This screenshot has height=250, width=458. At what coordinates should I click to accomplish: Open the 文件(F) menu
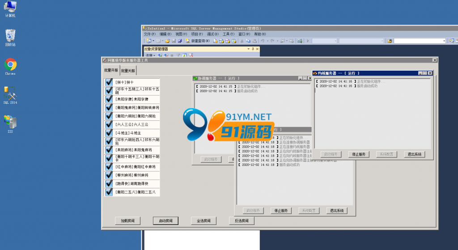[x=149, y=34]
